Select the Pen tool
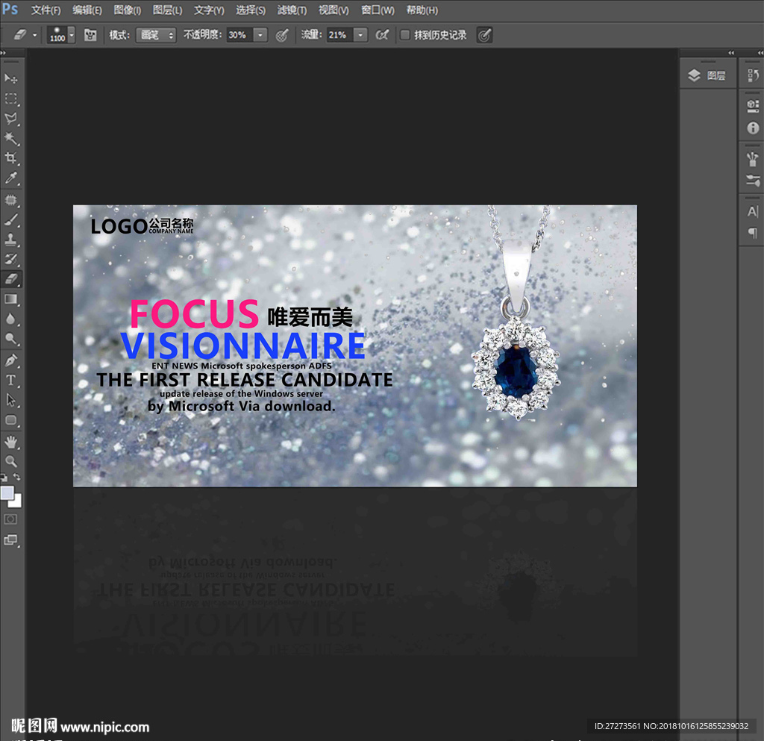Viewport: 764px width, 741px height. [10, 360]
